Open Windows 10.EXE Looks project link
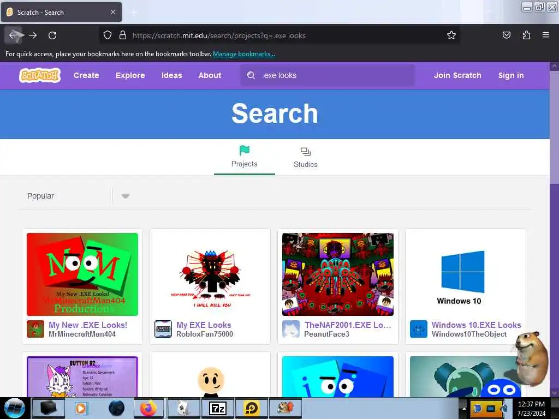 click(476, 325)
